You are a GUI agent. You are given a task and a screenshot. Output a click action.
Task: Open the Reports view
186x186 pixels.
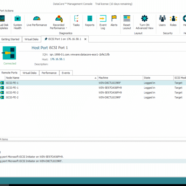point(90,21)
